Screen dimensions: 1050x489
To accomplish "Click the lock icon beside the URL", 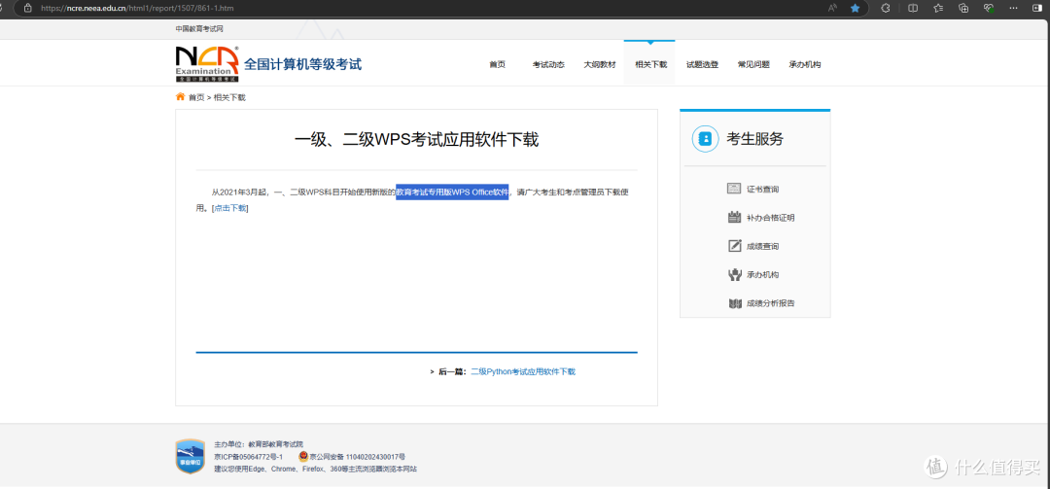I will coord(27,9).
